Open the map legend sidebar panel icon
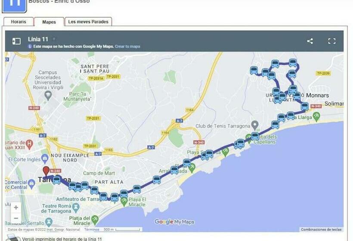353x241 pixels. coord(16,41)
